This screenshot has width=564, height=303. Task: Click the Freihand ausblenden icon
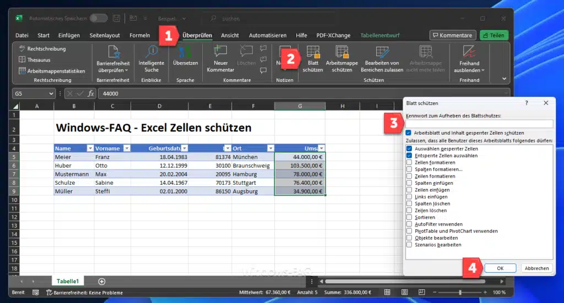(x=469, y=52)
